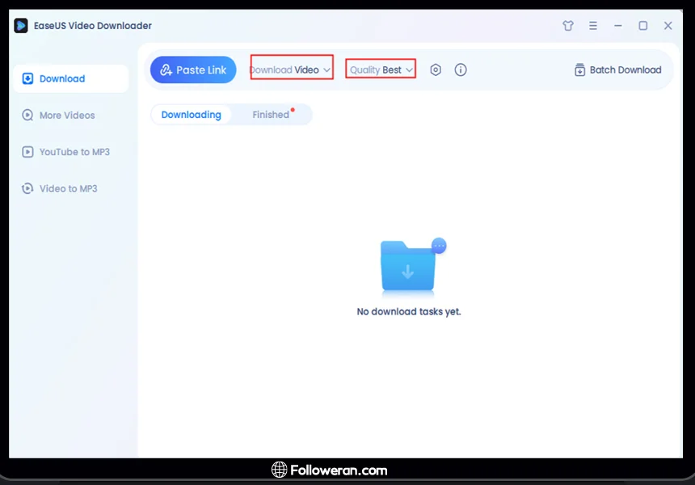Expand the Quality Best dropdown

(381, 70)
